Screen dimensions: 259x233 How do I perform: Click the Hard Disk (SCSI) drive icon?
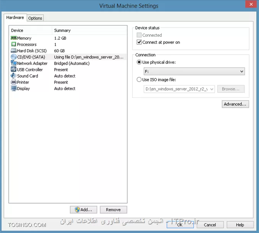tap(14, 50)
